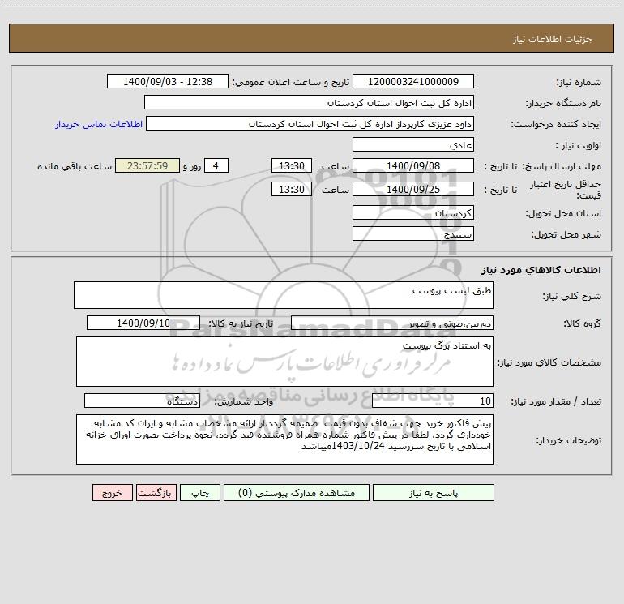Click section title اطلاعات کالاهای مورد نیاز
Viewport: 624px width, 604px height.
541,270
